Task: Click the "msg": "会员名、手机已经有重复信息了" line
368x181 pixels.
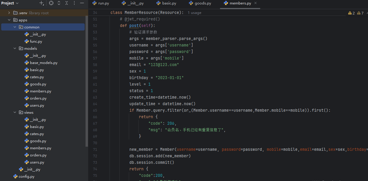Action: click(187, 130)
